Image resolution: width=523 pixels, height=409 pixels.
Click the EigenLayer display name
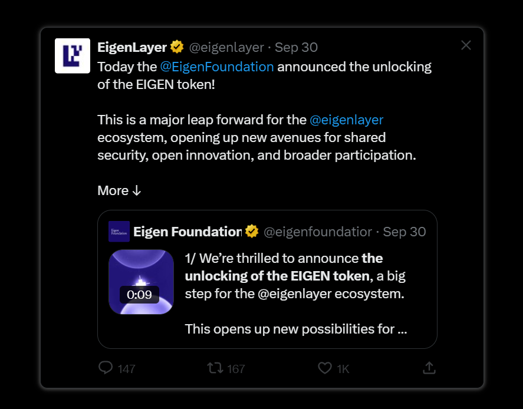[x=131, y=47]
